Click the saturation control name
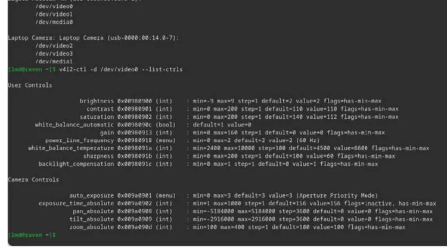Viewport: 447px width, 251px height. pyautogui.click(x=97, y=116)
